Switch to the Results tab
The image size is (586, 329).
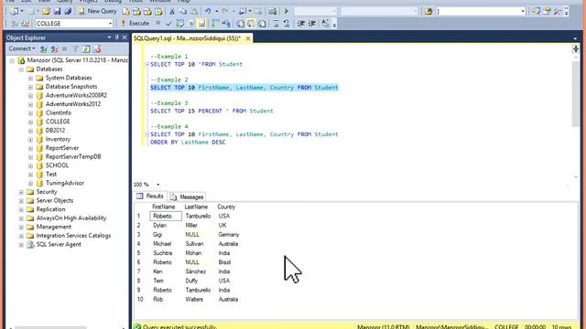tap(150, 196)
